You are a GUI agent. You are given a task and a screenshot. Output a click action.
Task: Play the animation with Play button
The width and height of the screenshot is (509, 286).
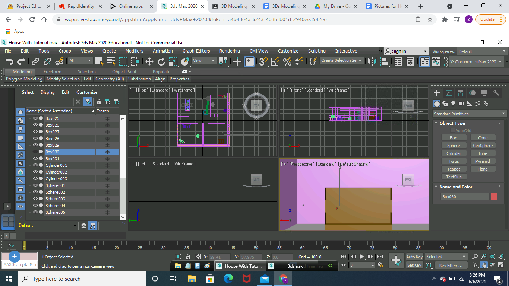pyautogui.click(x=361, y=257)
